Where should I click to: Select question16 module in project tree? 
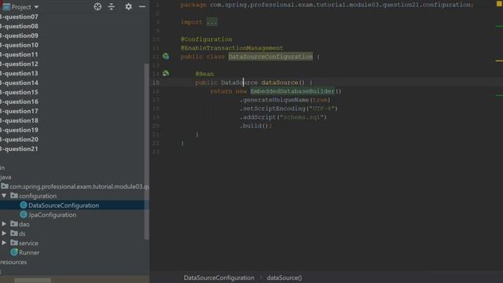(19, 101)
